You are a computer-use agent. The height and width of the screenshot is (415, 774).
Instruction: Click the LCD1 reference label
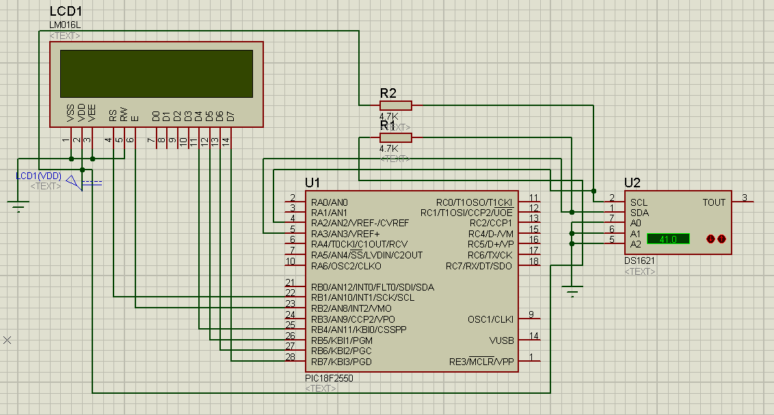[x=66, y=12]
